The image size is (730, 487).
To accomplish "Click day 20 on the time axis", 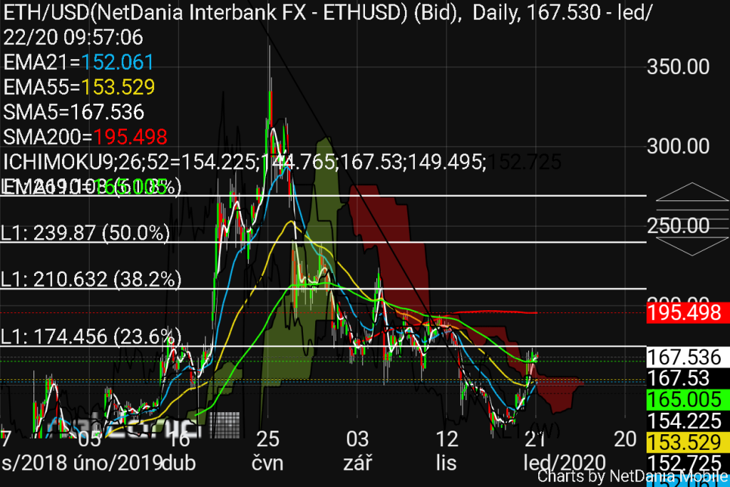I will 625,439.
